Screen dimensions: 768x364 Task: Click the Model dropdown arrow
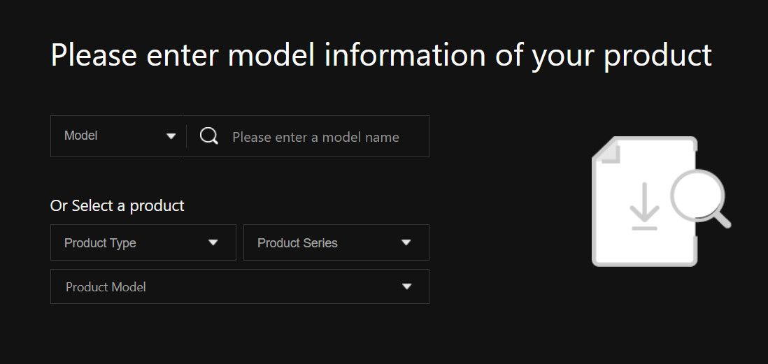coord(171,136)
